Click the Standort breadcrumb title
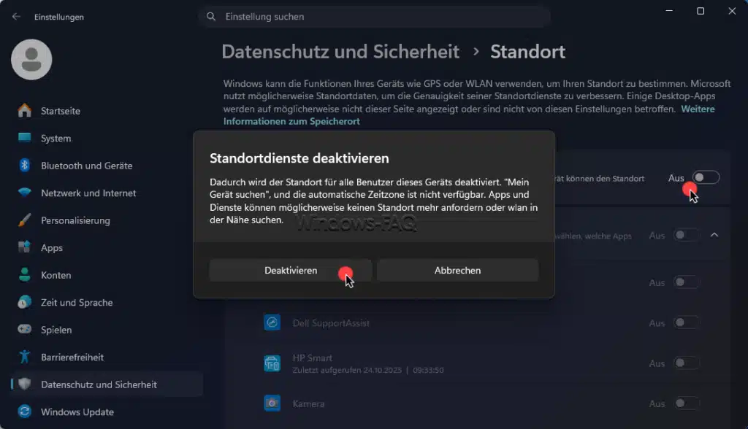 coord(527,52)
